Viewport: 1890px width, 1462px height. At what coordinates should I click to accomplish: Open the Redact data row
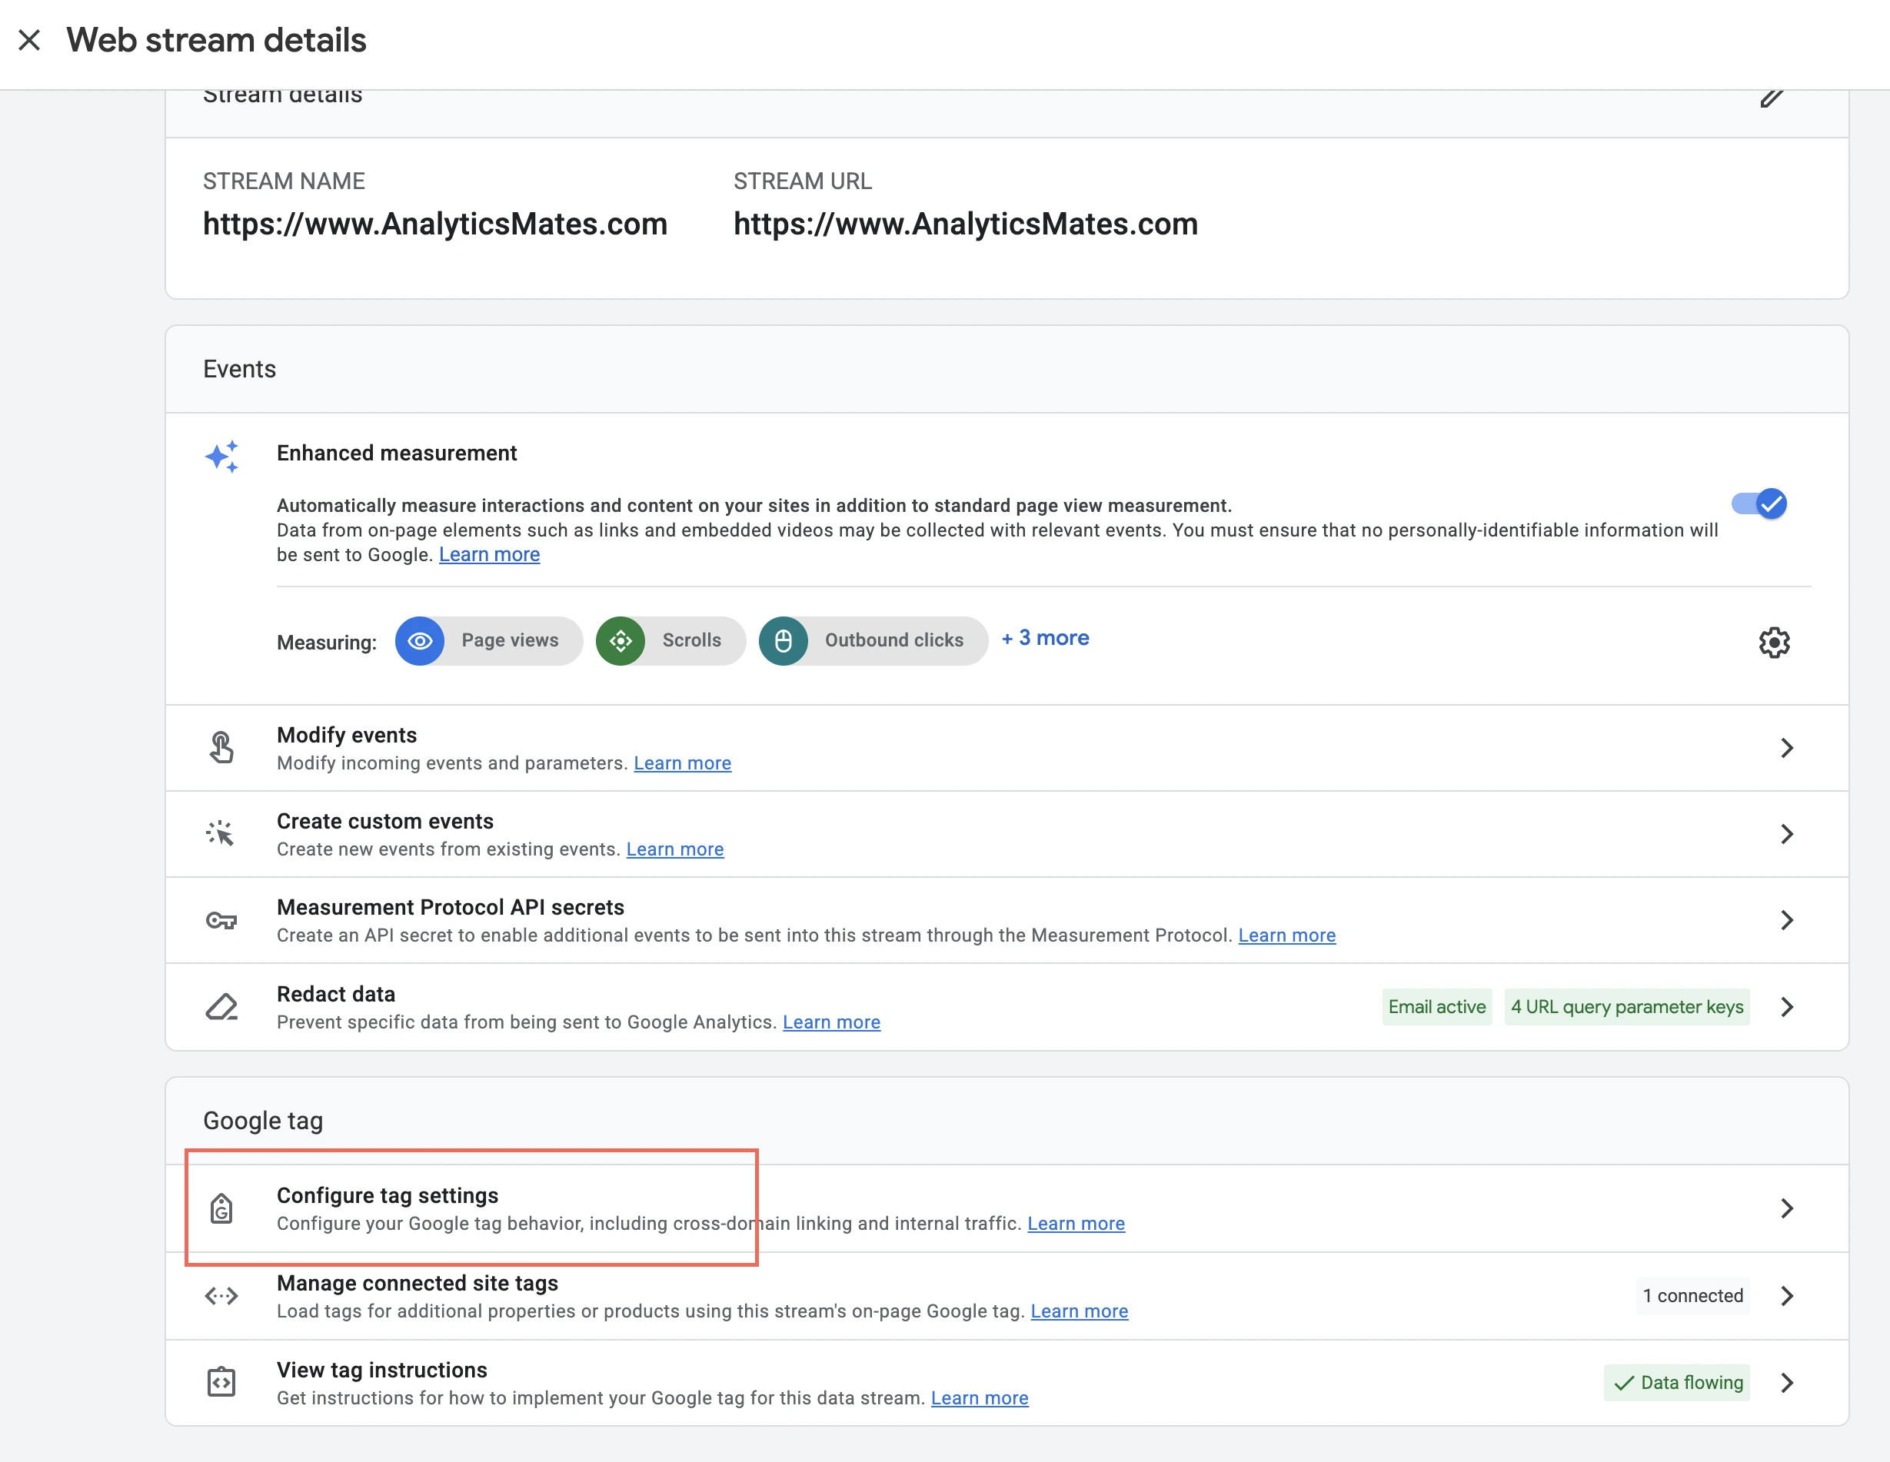(1007, 1007)
